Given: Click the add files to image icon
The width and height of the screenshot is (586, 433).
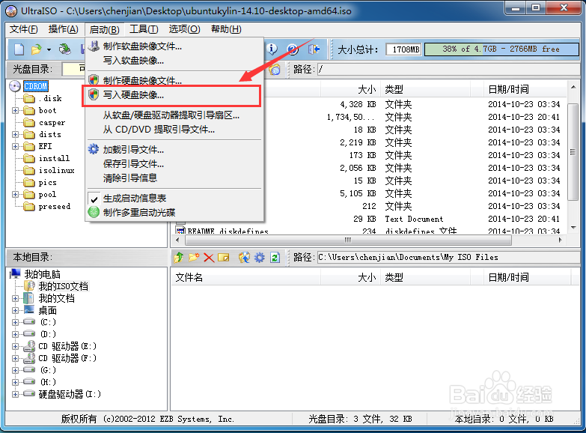Looking at the screenshot, I should click(244, 258).
